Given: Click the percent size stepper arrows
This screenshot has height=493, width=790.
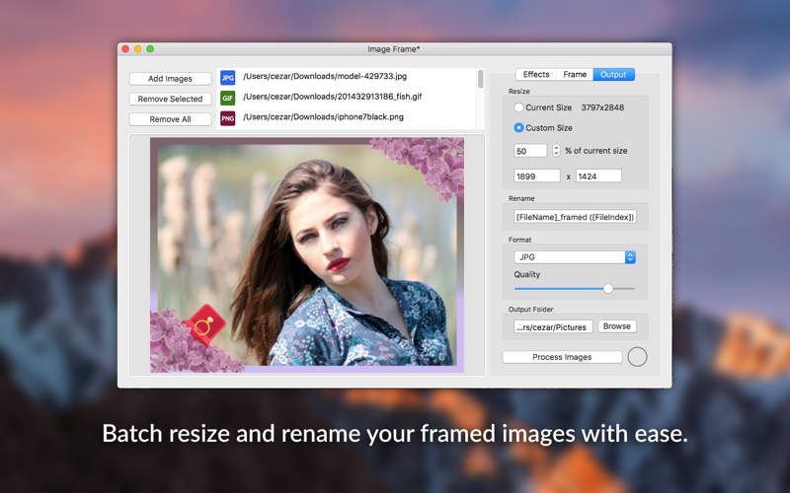Looking at the screenshot, I should click(x=556, y=151).
